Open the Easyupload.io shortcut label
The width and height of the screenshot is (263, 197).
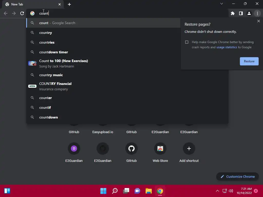click(103, 132)
